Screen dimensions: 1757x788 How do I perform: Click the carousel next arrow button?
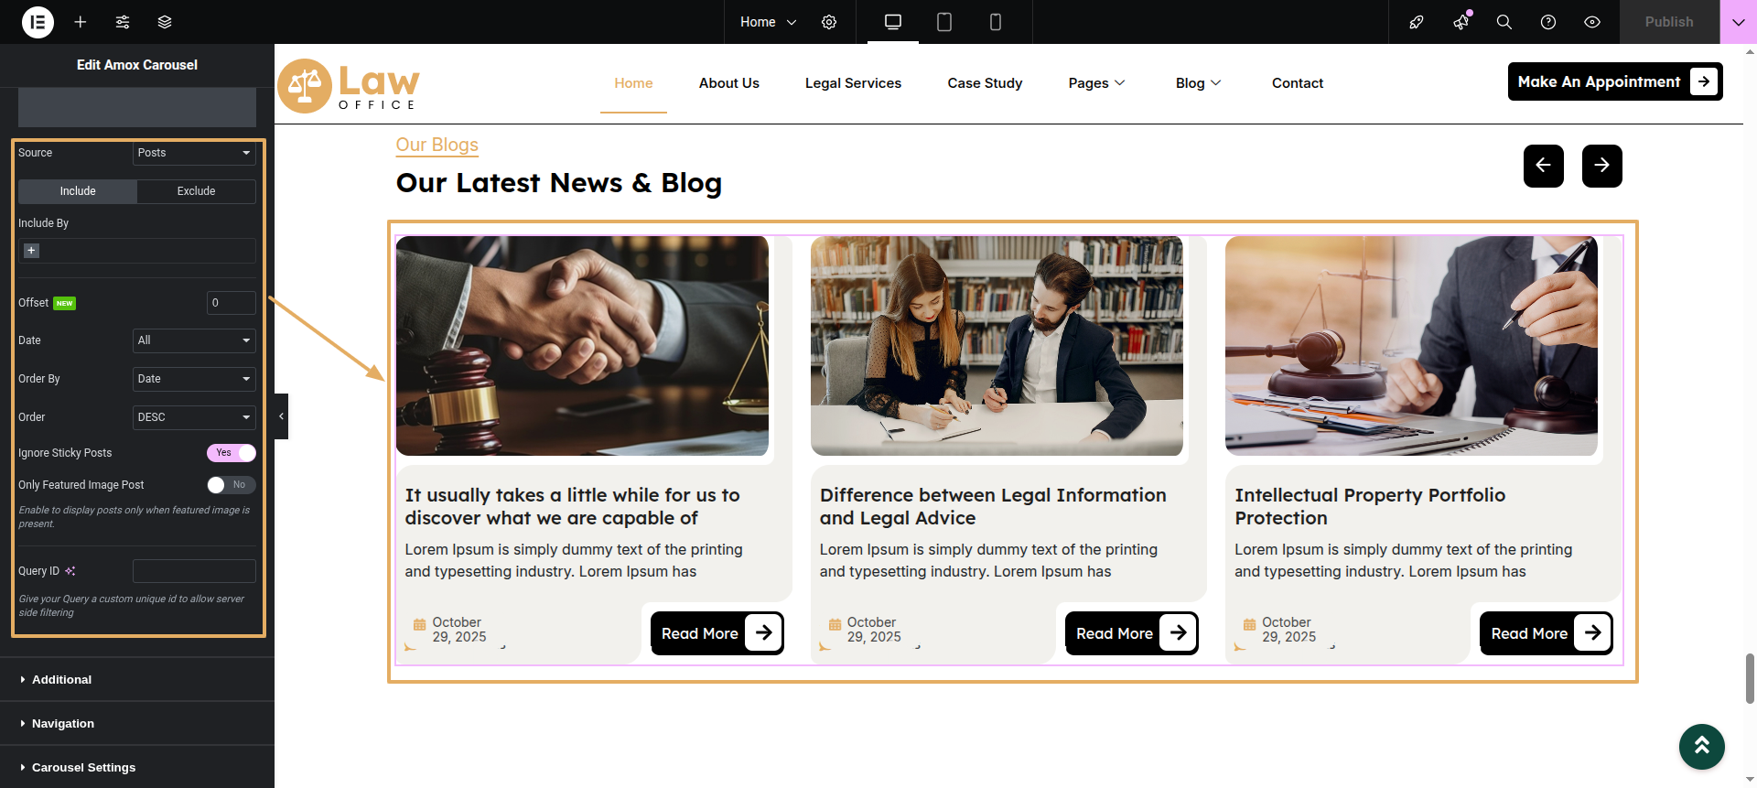(1601, 166)
